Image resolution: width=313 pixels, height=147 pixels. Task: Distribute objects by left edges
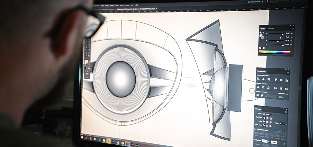coord(275,88)
